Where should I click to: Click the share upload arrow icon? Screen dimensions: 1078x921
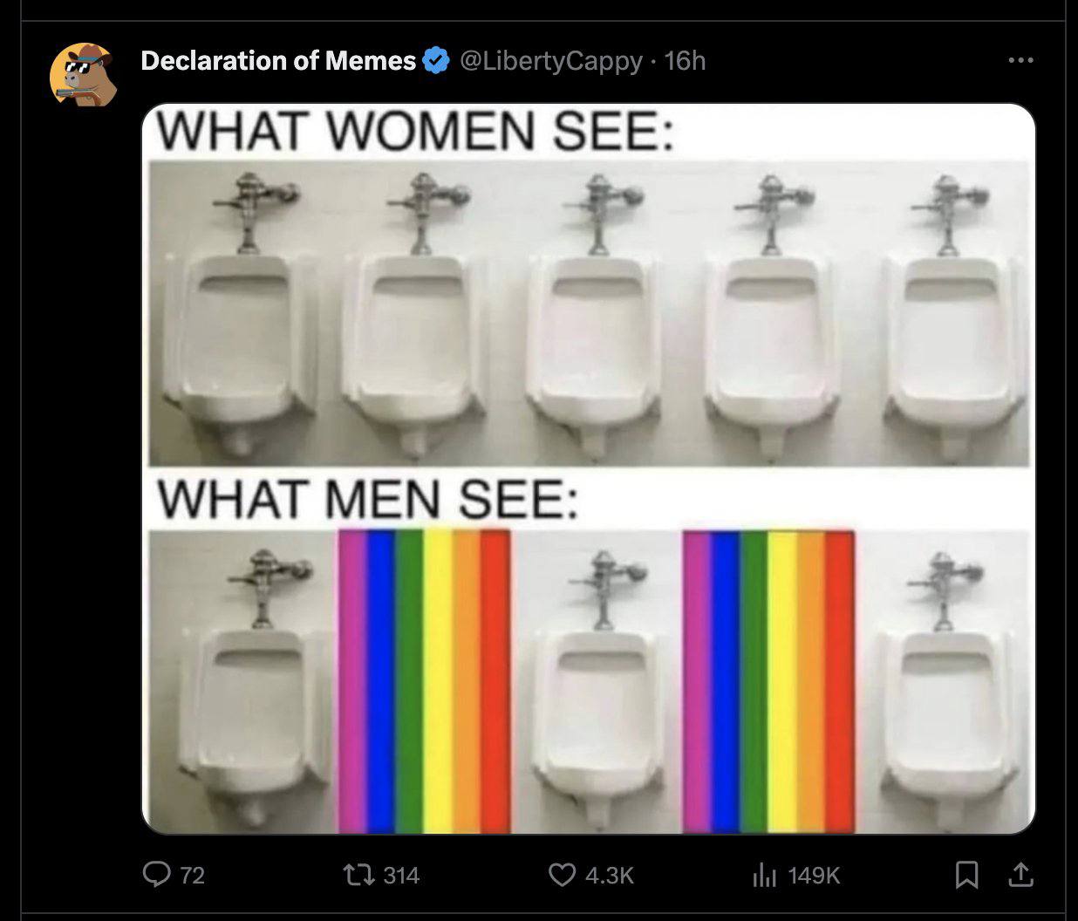(1021, 874)
